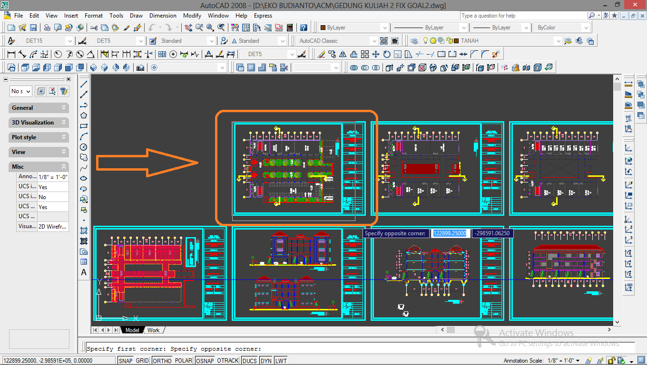647x365 pixels.
Task: Click the layer color swatch beside TANAH
Action: [x=456, y=41]
